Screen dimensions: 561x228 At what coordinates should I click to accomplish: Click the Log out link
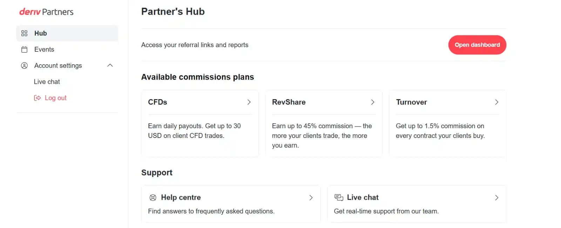55,98
